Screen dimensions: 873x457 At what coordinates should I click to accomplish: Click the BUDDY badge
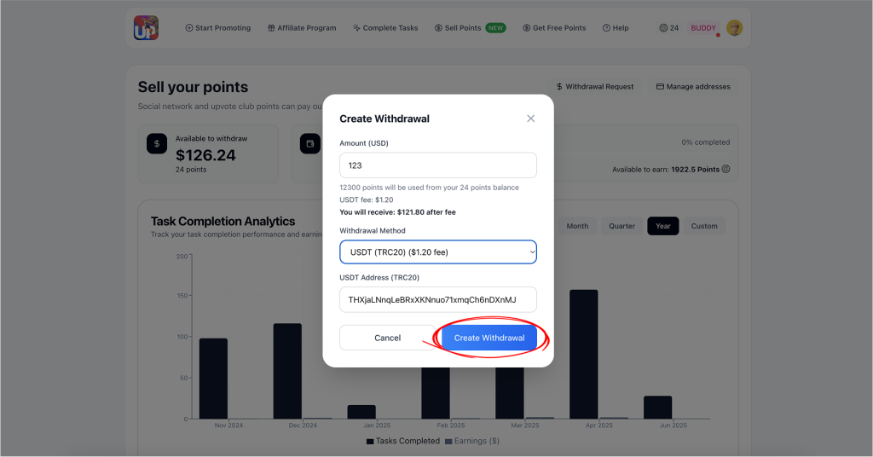tap(703, 28)
